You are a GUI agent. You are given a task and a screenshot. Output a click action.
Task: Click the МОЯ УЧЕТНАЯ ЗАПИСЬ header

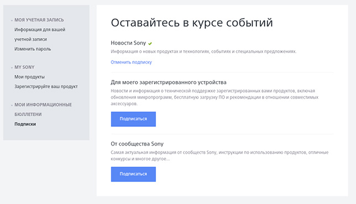[x=39, y=20]
